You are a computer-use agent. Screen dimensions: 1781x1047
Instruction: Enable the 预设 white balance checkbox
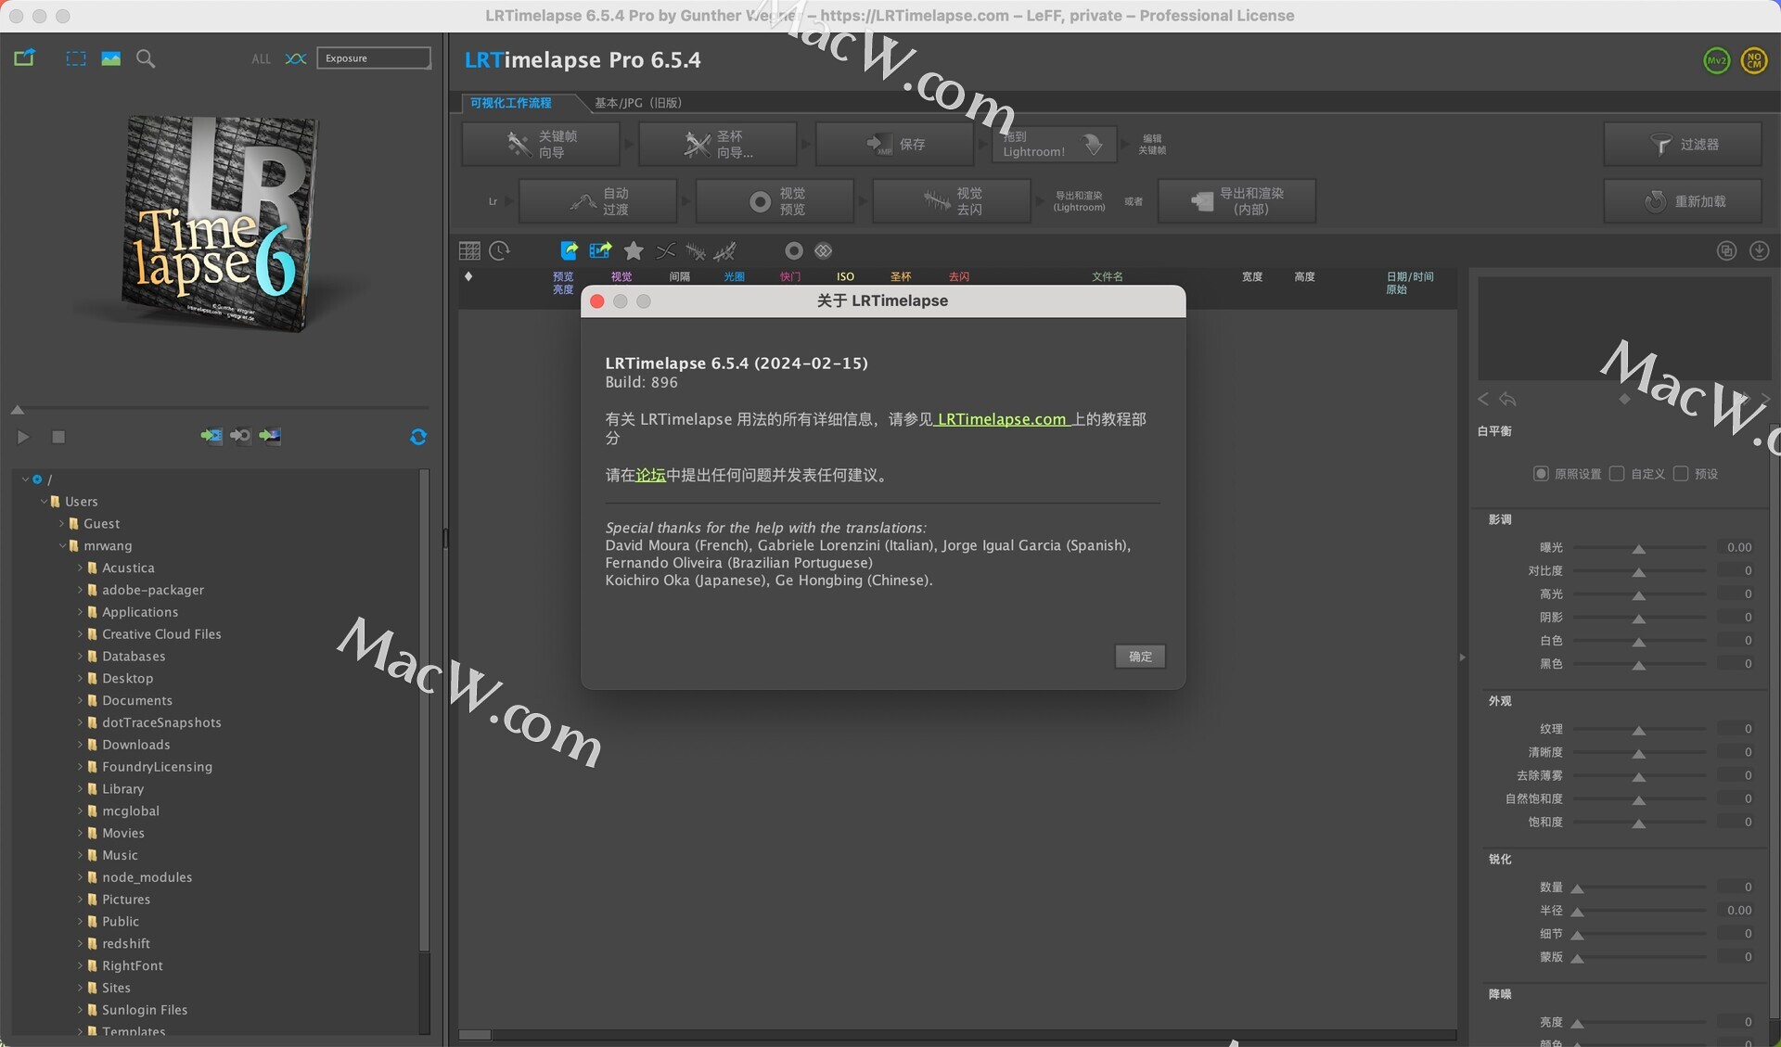tap(1681, 474)
